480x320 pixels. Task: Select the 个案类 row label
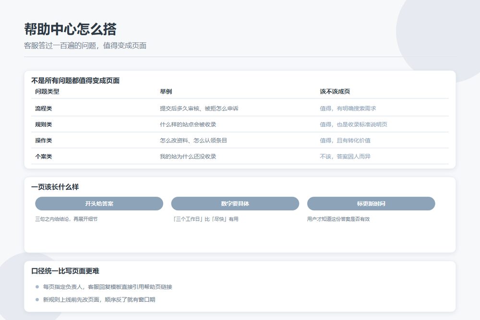pyautogui.click(x=44, y=156)
